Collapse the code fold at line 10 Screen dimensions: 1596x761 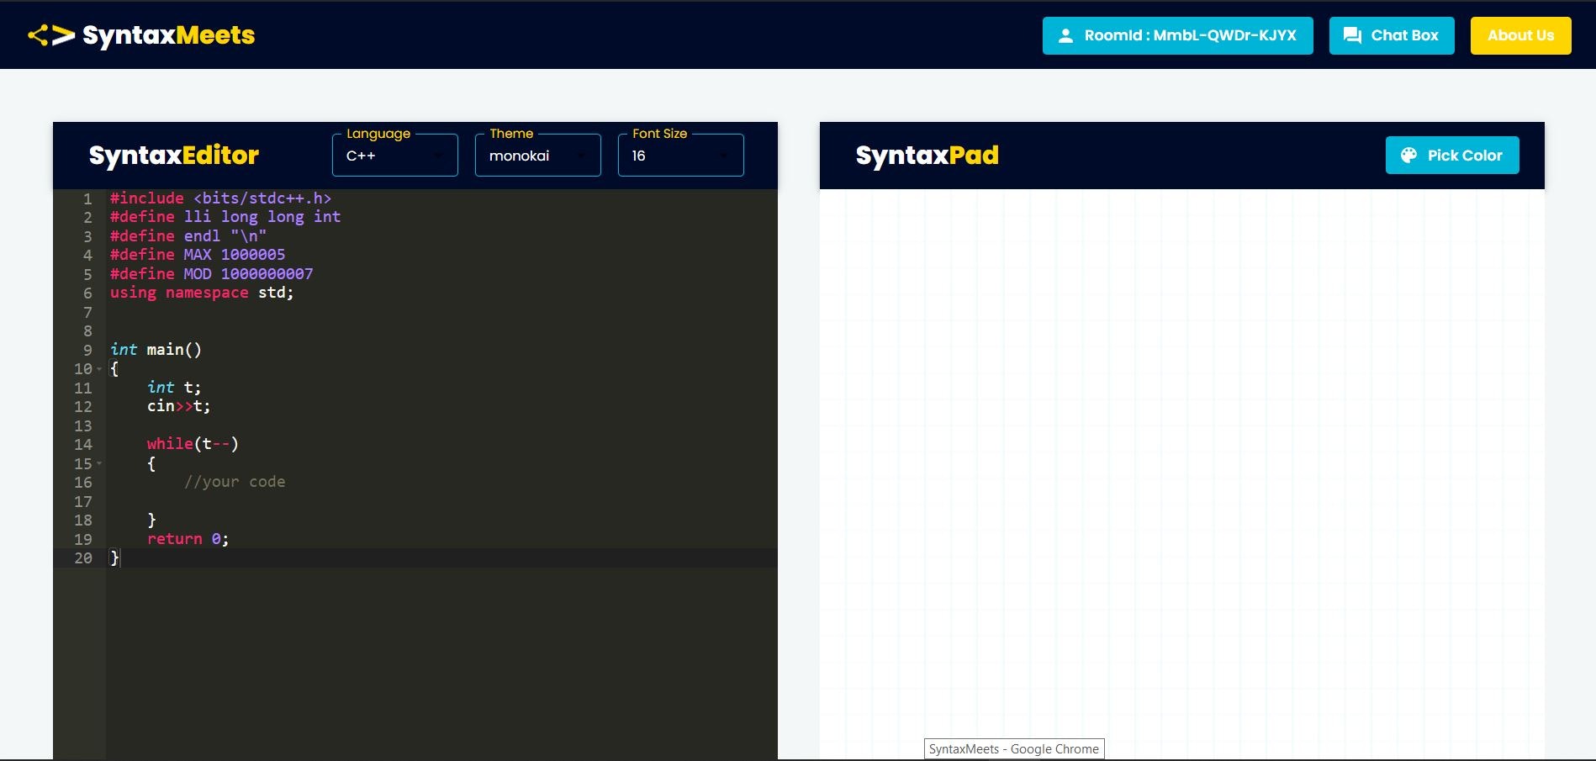[99, 368]
